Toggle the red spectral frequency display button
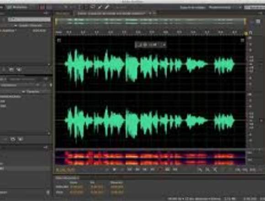 pyautogui.click(x=42, y=7)
